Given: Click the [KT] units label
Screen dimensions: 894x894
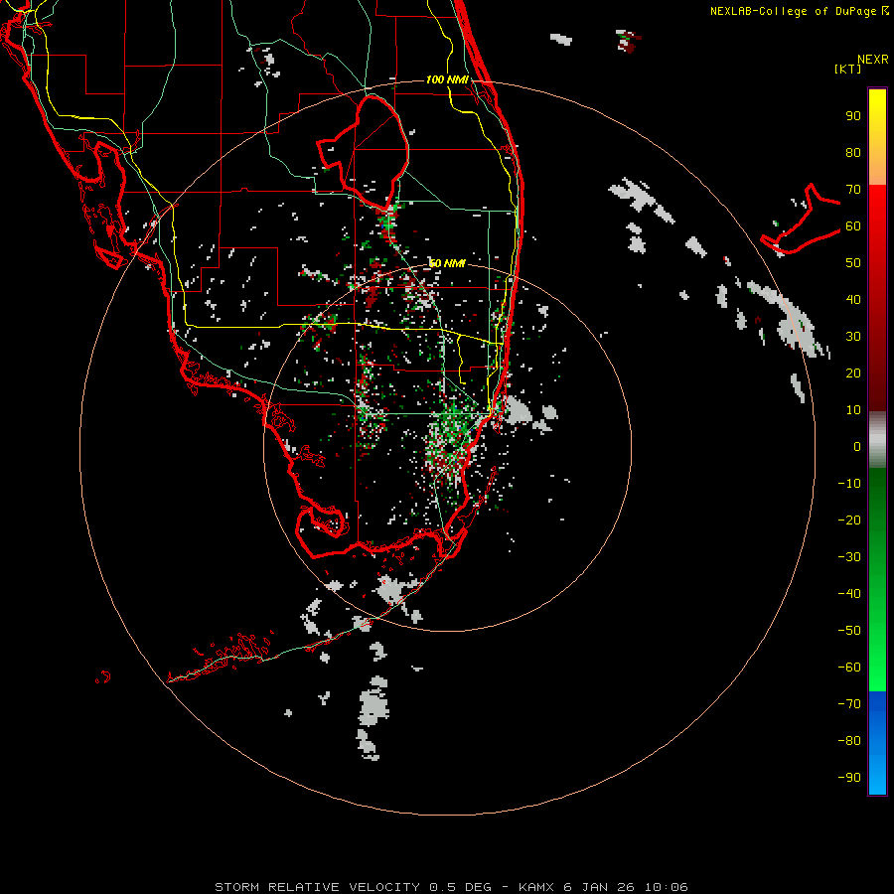Looking at the screenshot, I should pyautogui.click(x=847, y=69).
